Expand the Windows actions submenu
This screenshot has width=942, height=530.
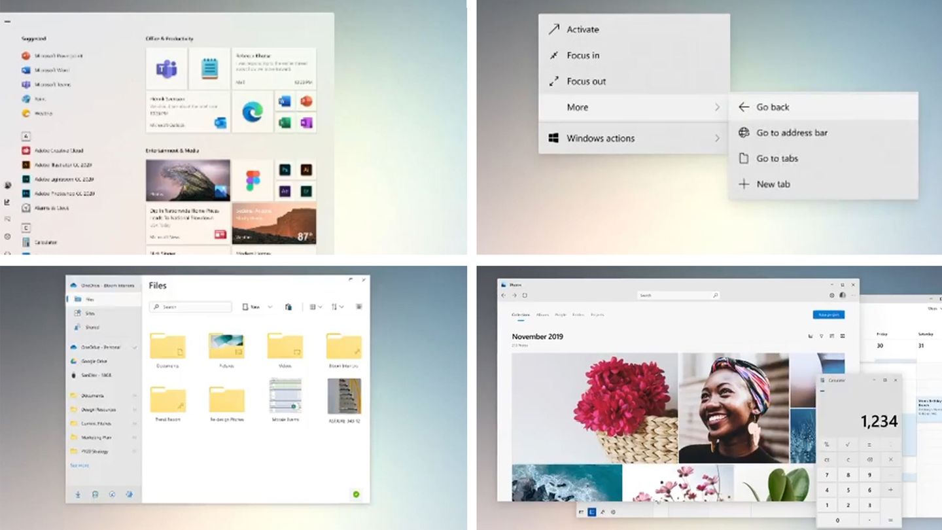pos(633,139)
